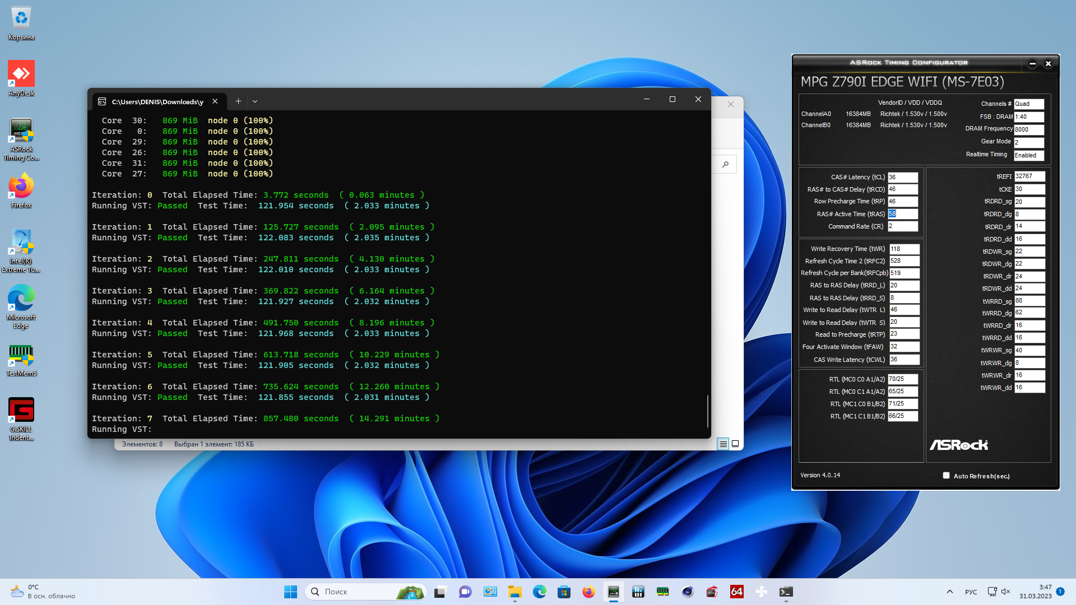Image resolution: width=1076 pixels, height=605 pixels.
Task: Switch to details view in Explorer
Action: coord(723,444)
